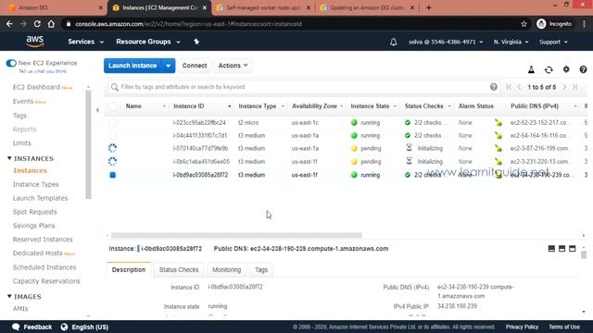Open the Actions dropdown
The image size is (593, 333).
coord(233,66)
